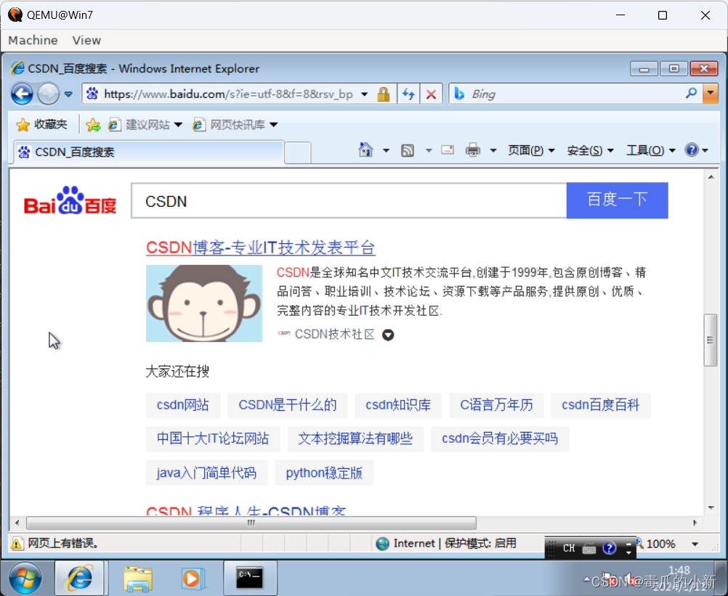The height and width of the screenshot is (596, 728).
Task: Open the 工具(O) menu
Action: click(650, 150)
